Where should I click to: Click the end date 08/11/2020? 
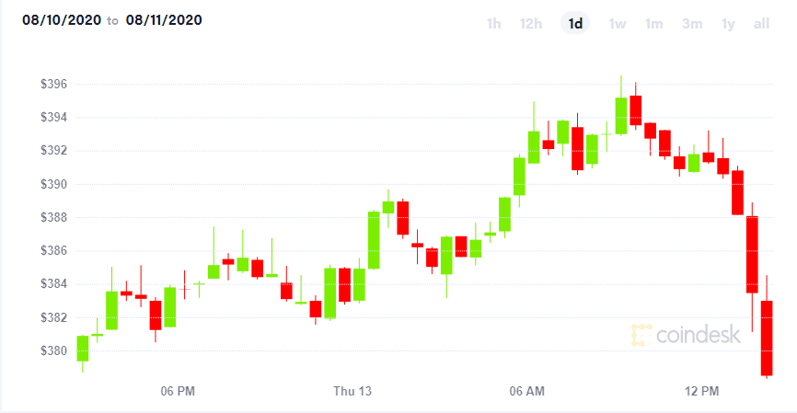[x=164, y=20]
